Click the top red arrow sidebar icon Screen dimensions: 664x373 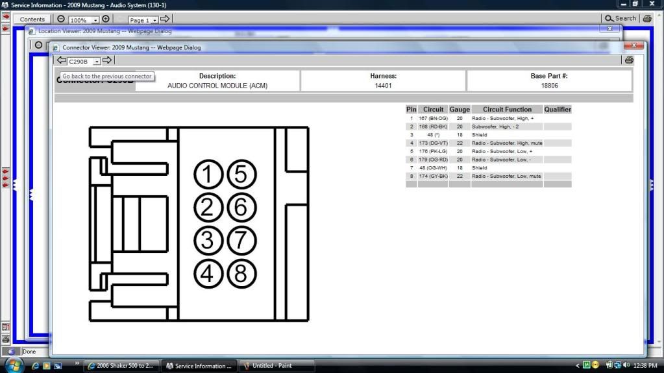click(5, 17)
